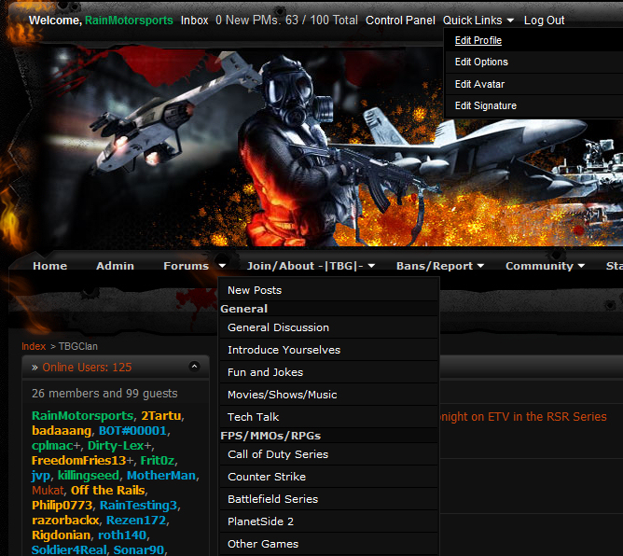Choose Edit Signature from Quick Links
Screen dimensions: 623x556
tap(486, 105)
